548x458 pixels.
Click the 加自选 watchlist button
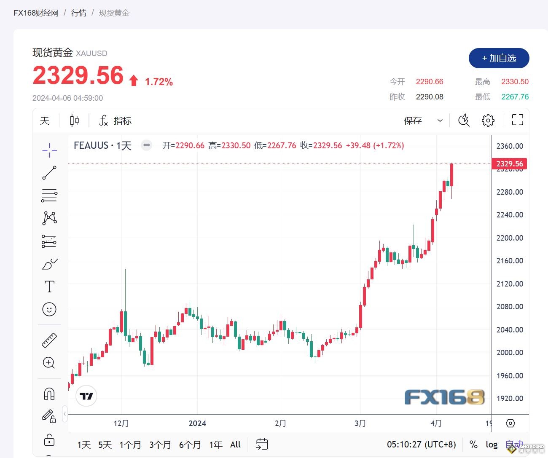point(499,59)
